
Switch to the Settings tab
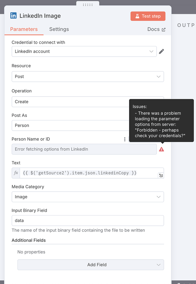59,29
